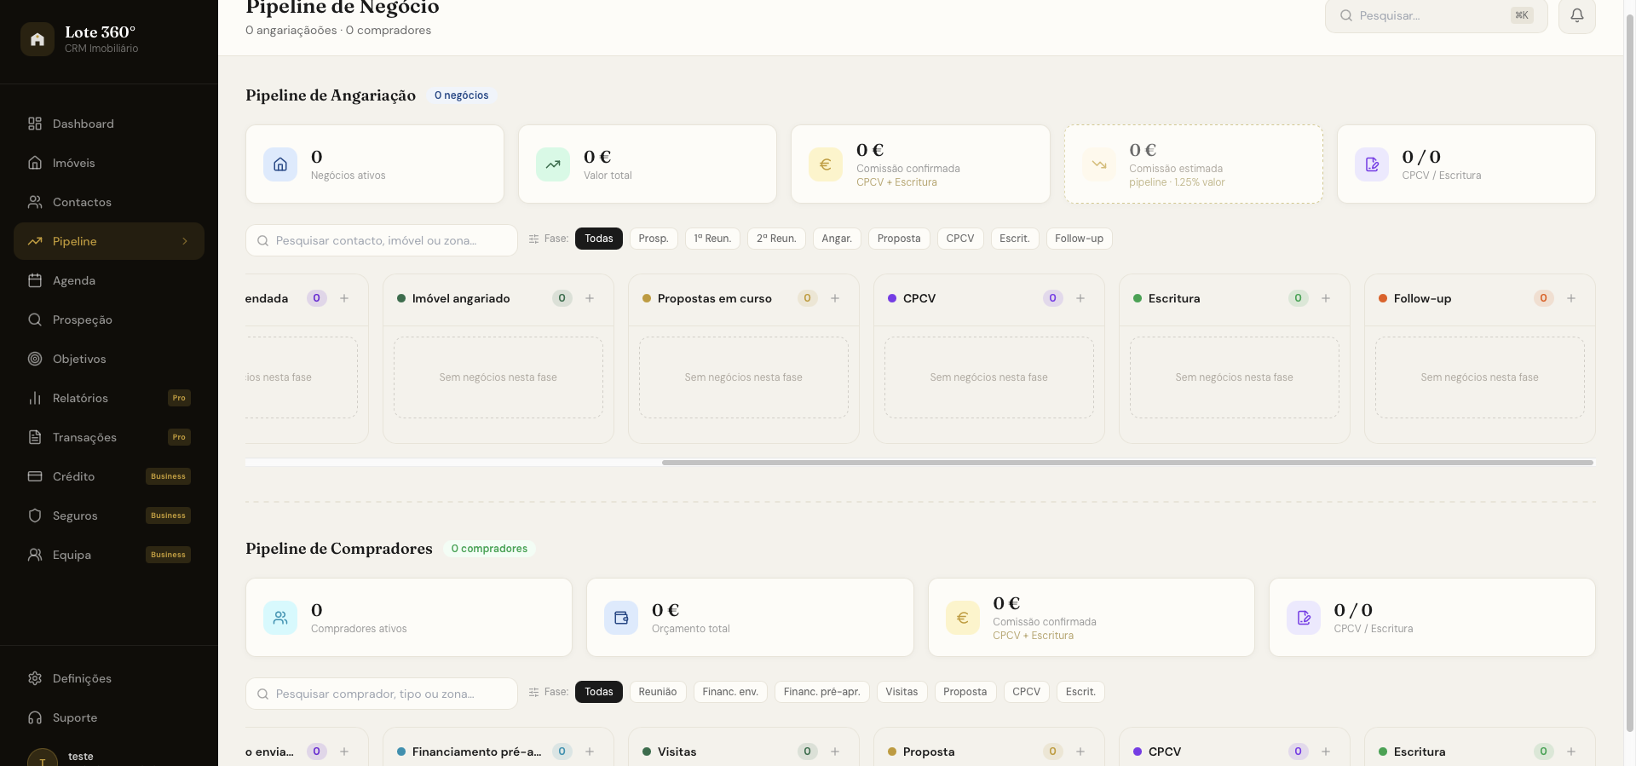Click the Crédito card icon in sidebar

click(x=35, y=476)
